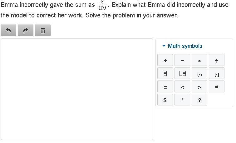
Task: Insert a fraction template
Action: [x=165, y=73]
